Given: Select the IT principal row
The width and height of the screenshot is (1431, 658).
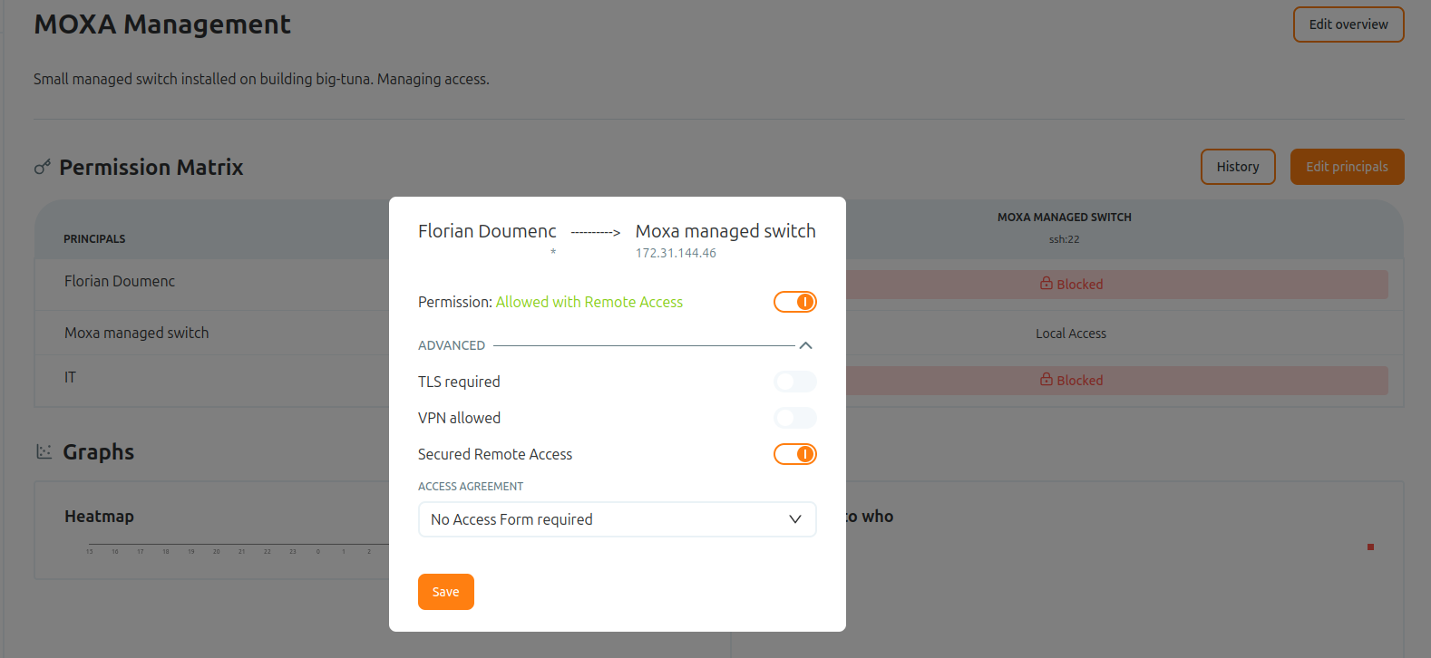Looking at the screenshot, I should click(70, 377).
